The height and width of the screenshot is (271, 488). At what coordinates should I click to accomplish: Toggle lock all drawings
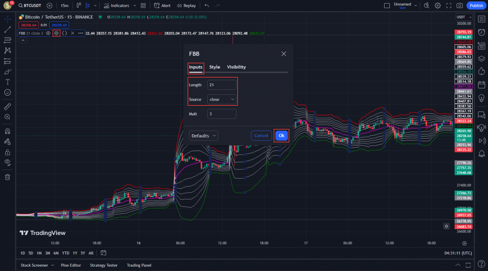pos(8,152)
